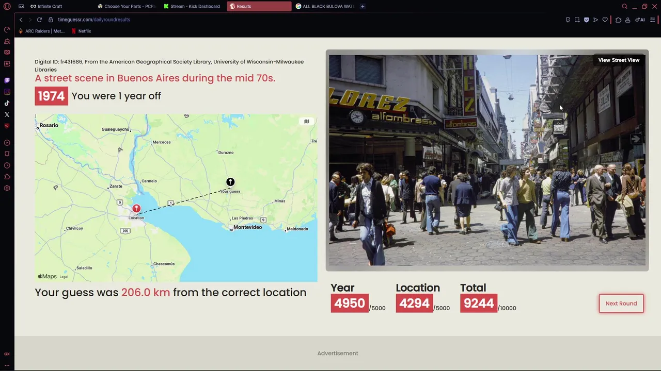This screenshot has height=371, width=661.
Task: Open the browser AI assistant
Action: click(x=640, y=20)
